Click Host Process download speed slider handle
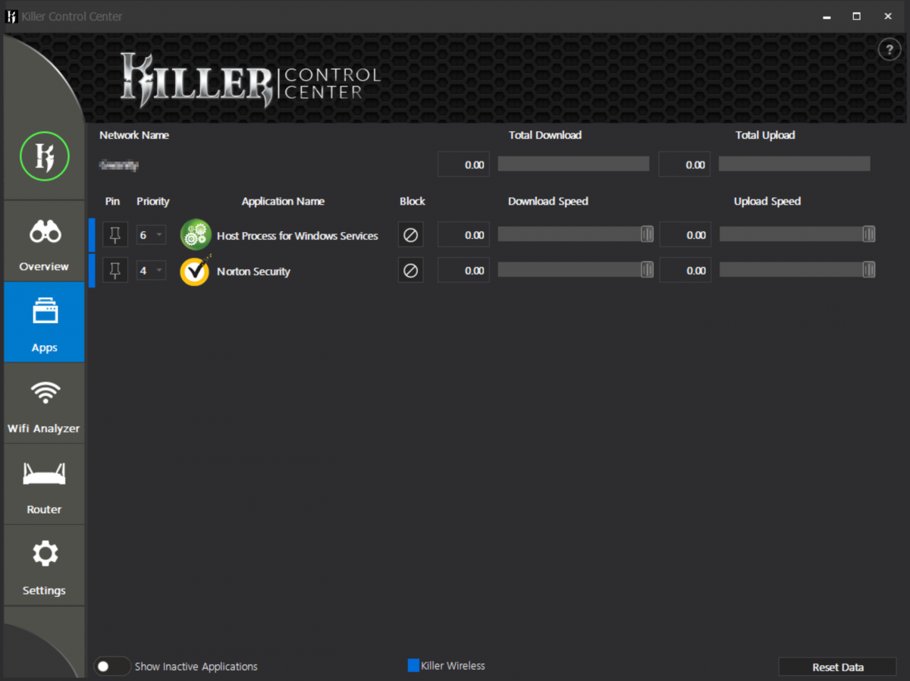Screen dimensions: 910x681 coord(647,235)
